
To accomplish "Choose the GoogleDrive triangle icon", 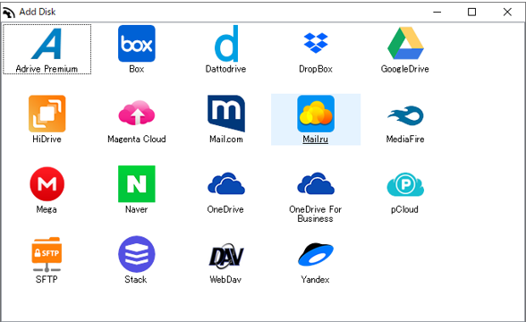I will click(405, 43).
